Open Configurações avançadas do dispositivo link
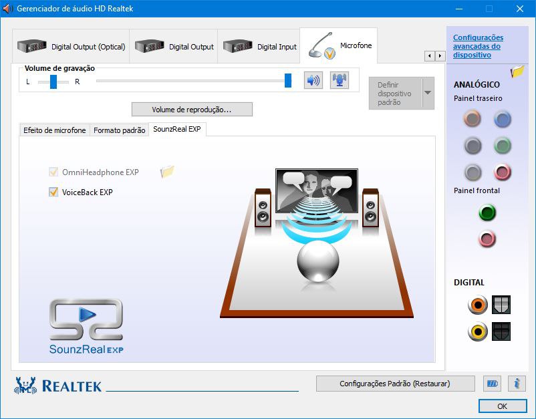The height and width of the screenshot is (419, 536). pyautogui.click(x=478, y=46)
